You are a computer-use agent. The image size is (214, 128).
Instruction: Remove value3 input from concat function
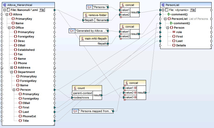[135, 97]
